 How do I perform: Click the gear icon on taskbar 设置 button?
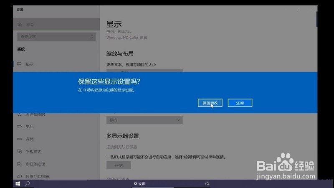pos(135,183)
